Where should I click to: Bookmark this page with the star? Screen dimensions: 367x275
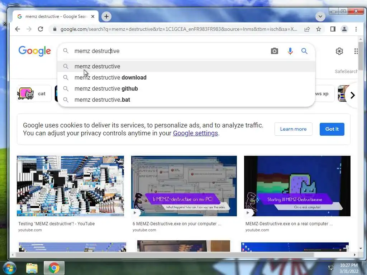pyautogui.click(x=319, y=29)
